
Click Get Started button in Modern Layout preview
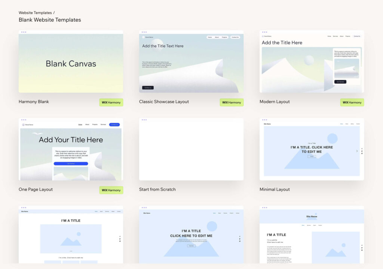coord(340,82)
